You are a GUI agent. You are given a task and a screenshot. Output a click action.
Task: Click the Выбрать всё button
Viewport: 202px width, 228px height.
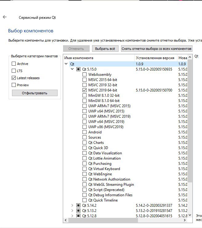coord(105,49)
